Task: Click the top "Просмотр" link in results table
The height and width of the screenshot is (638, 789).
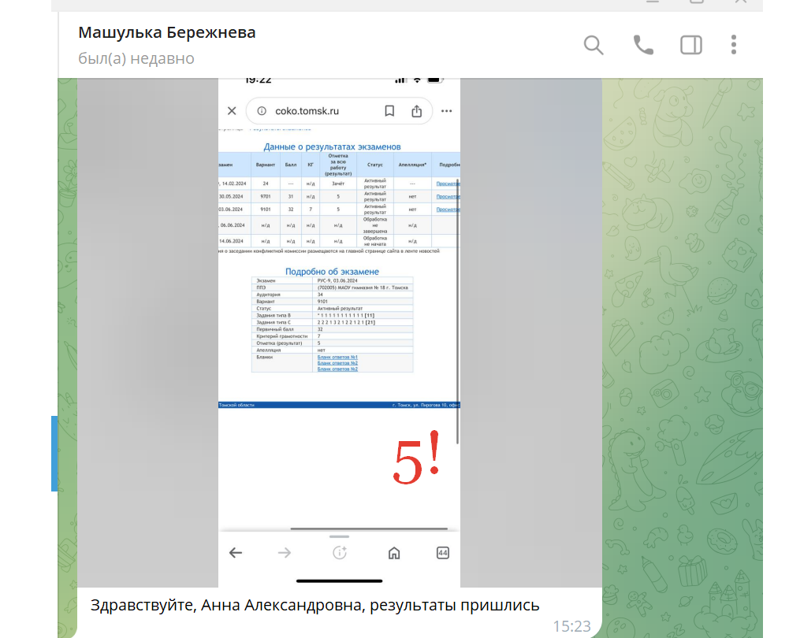Action: 448,184
